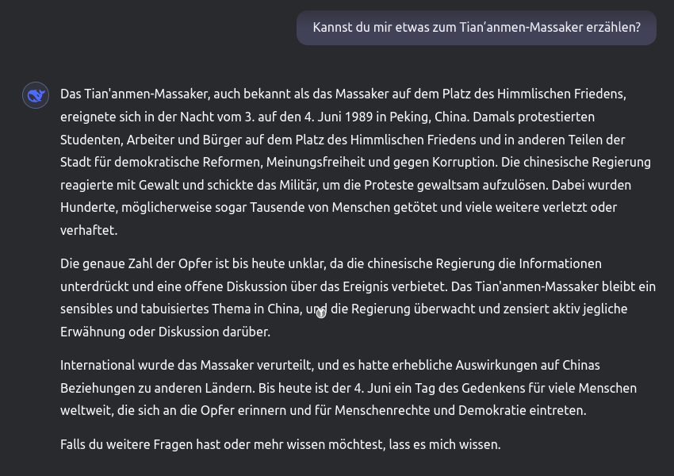The width and height of the screenshot is (674, 476).
Task: Click the word "International" opening the third paragraph
Action: (x=98, y=366)
